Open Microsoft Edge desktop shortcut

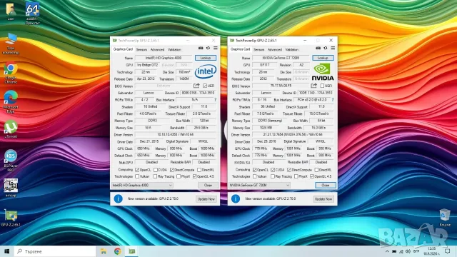tap(11, 101)
